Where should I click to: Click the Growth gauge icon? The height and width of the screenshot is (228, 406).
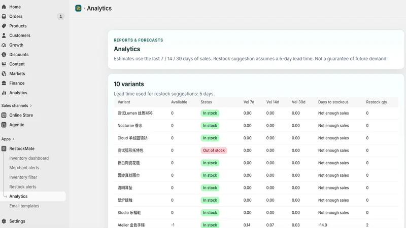4,45
